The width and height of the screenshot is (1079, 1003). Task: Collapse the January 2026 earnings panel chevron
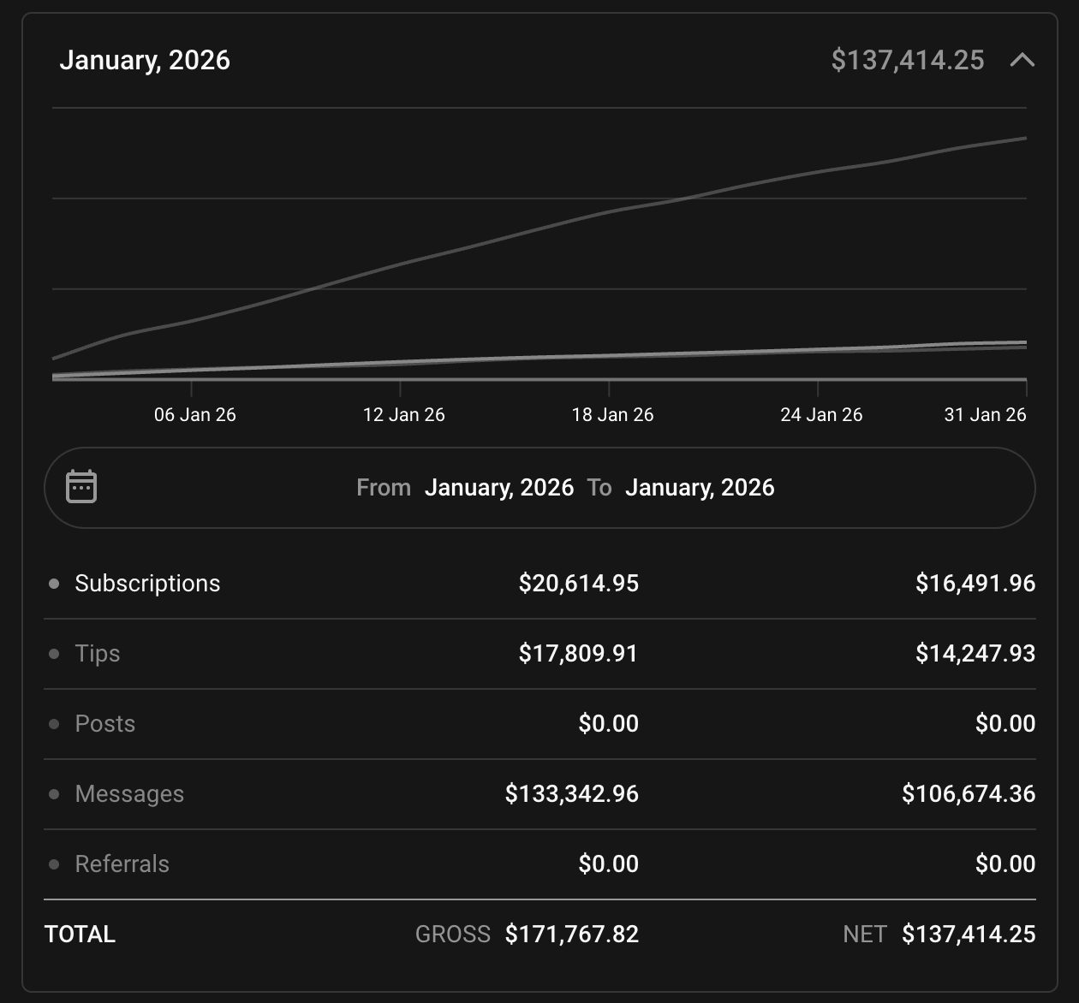tap(1022, 60)
